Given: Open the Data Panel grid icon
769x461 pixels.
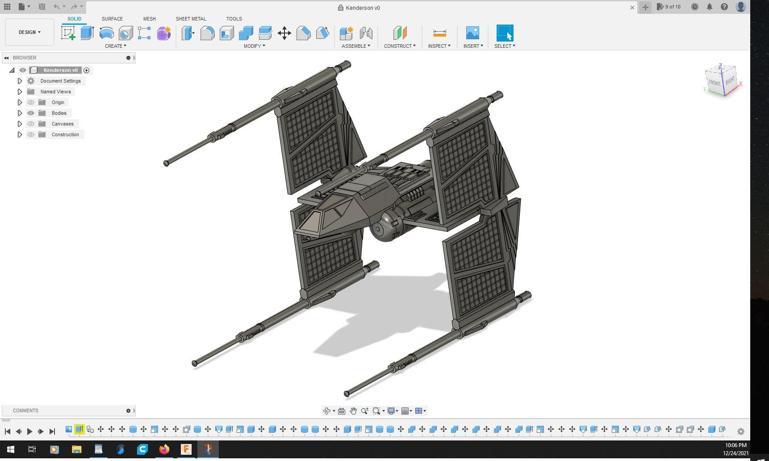Looking at the screenshot, I should [x=7, y=7].
